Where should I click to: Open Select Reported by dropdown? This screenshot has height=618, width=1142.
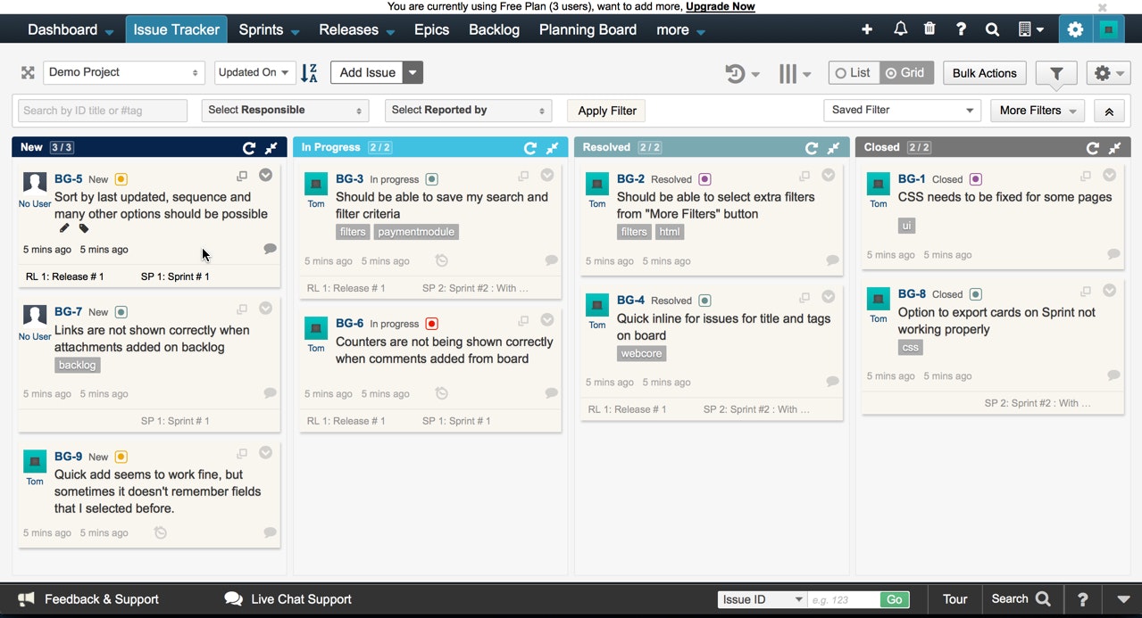[468, 111]
